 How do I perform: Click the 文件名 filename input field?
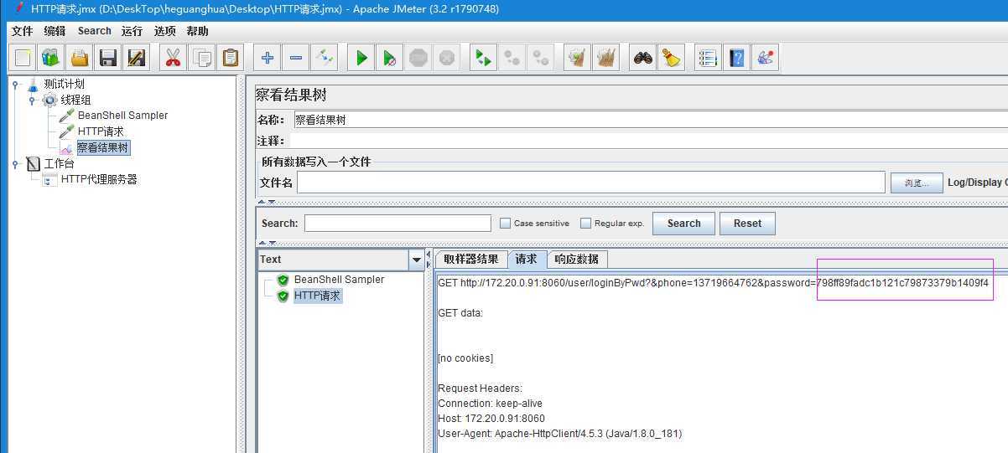pos(591,183)
